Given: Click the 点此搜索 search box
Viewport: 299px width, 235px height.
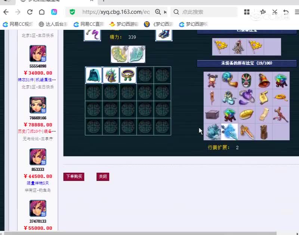Looking at the screenshot, I should 204,12.
